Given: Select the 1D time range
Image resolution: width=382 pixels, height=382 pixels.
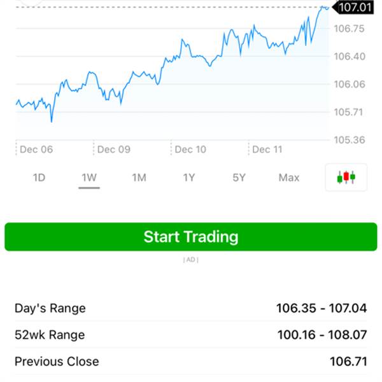Looking at the screenshot, I should pos(39,178).
